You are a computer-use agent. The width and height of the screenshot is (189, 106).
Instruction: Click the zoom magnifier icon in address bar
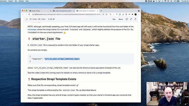(x=103, y=14)
